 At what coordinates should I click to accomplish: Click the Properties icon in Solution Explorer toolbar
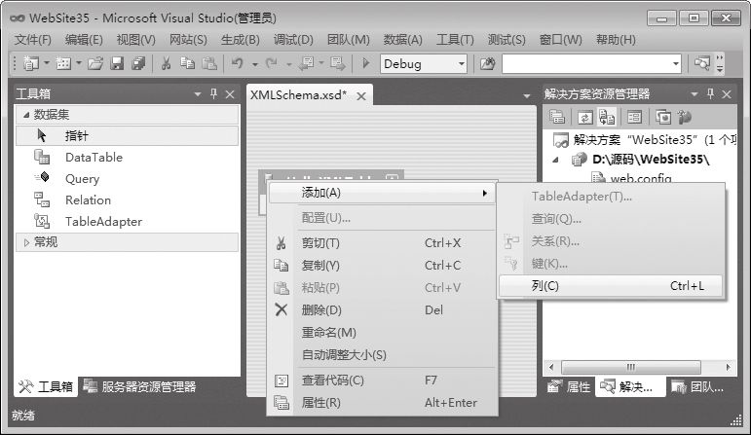click(556, 117)
